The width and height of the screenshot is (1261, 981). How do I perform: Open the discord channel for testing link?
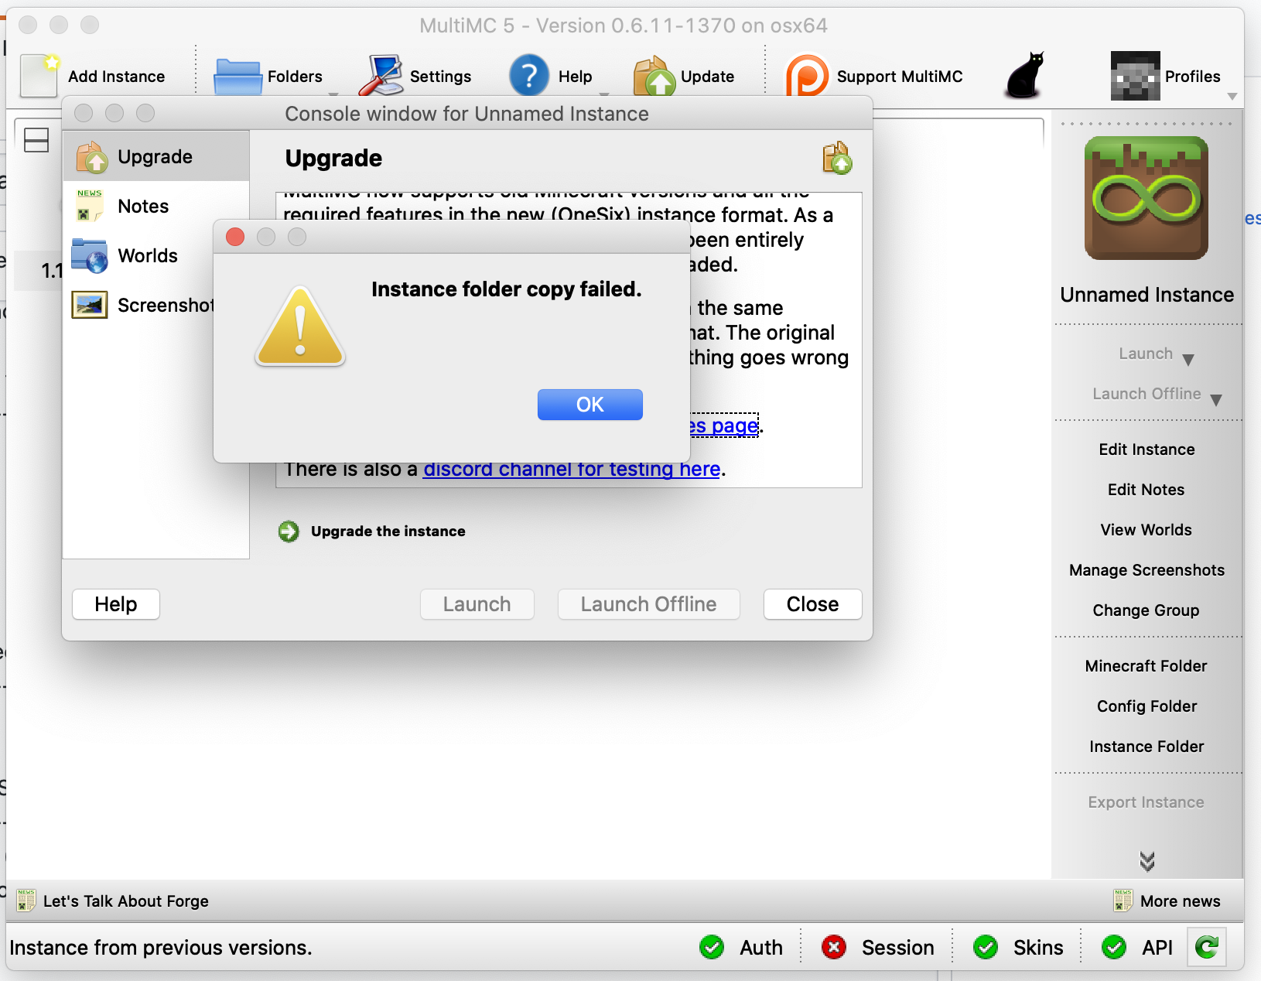(571, 469)
